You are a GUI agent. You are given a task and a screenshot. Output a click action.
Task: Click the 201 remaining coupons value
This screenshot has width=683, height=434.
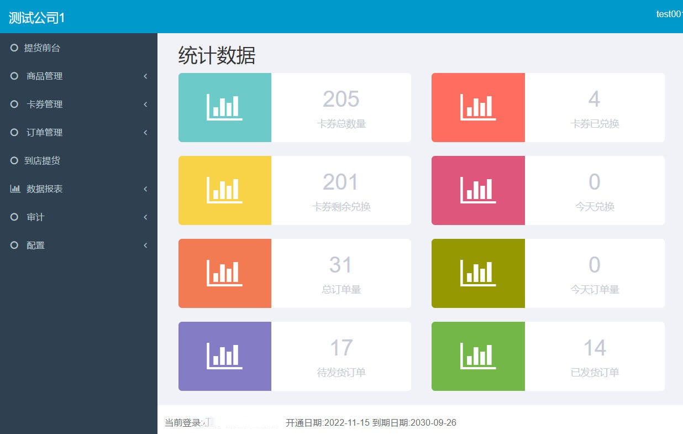point(341,182)
